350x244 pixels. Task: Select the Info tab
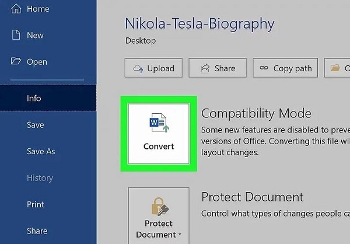tap(48, 98)
